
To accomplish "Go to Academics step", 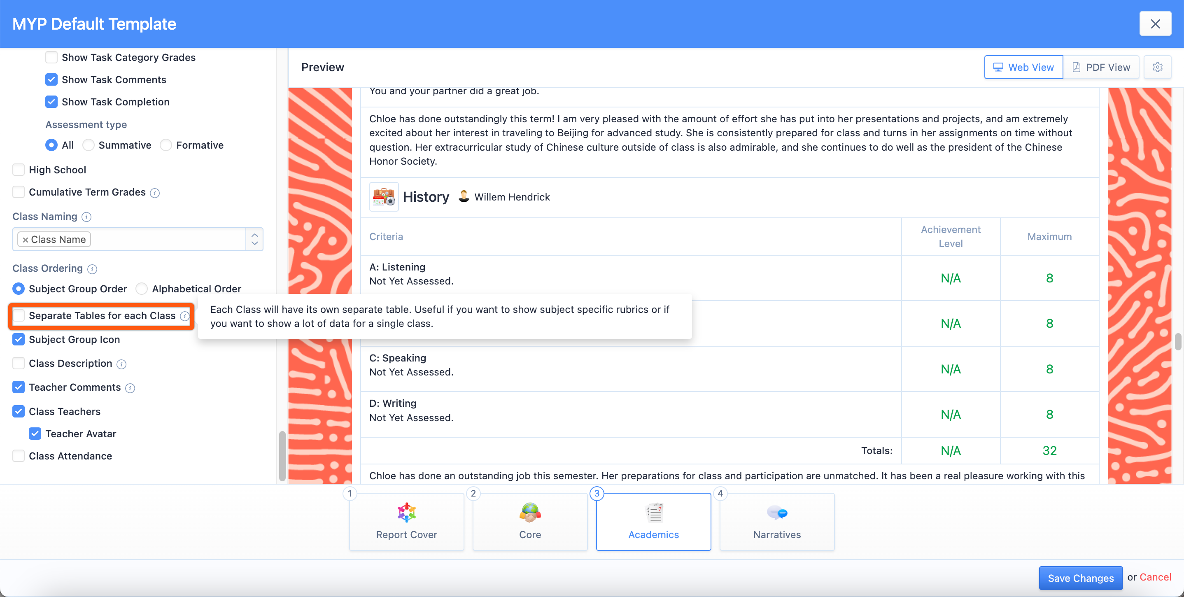I will point(654,522).
